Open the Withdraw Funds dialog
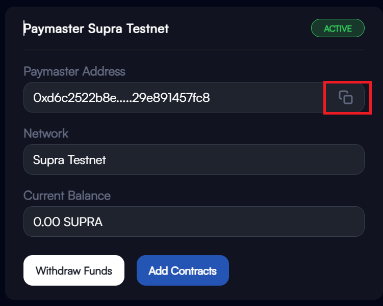The height and width of the screenshot is (306, 383). coord(74,270)
